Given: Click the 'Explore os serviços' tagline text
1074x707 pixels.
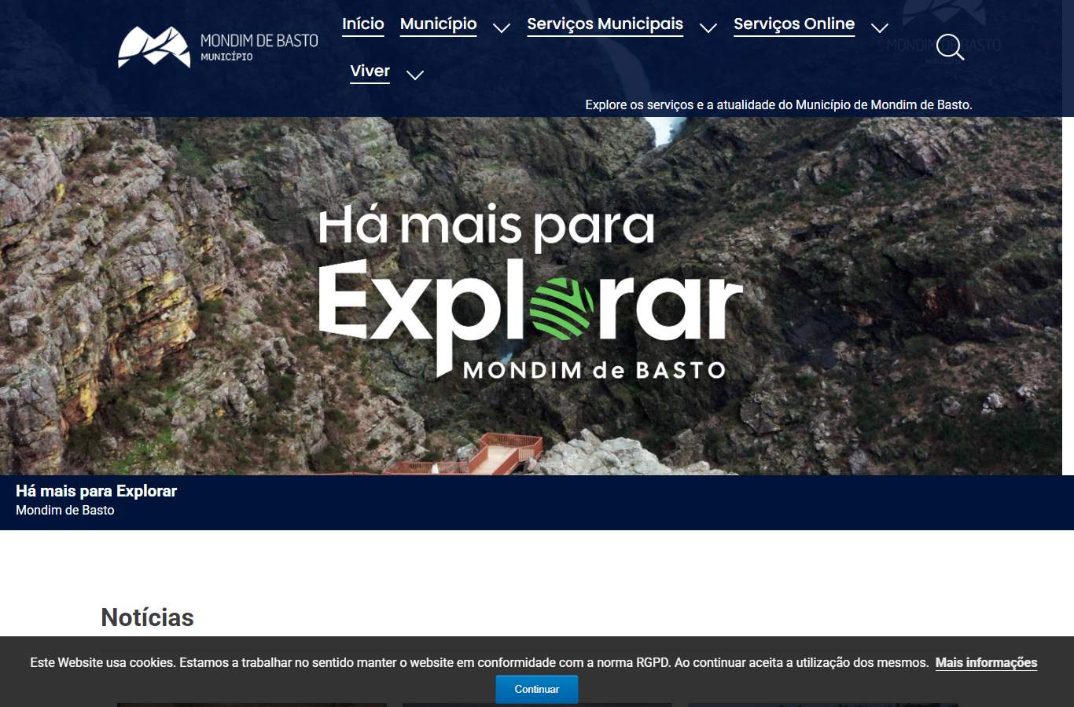Looking at the screenshot, I should (x=778, y=104).
